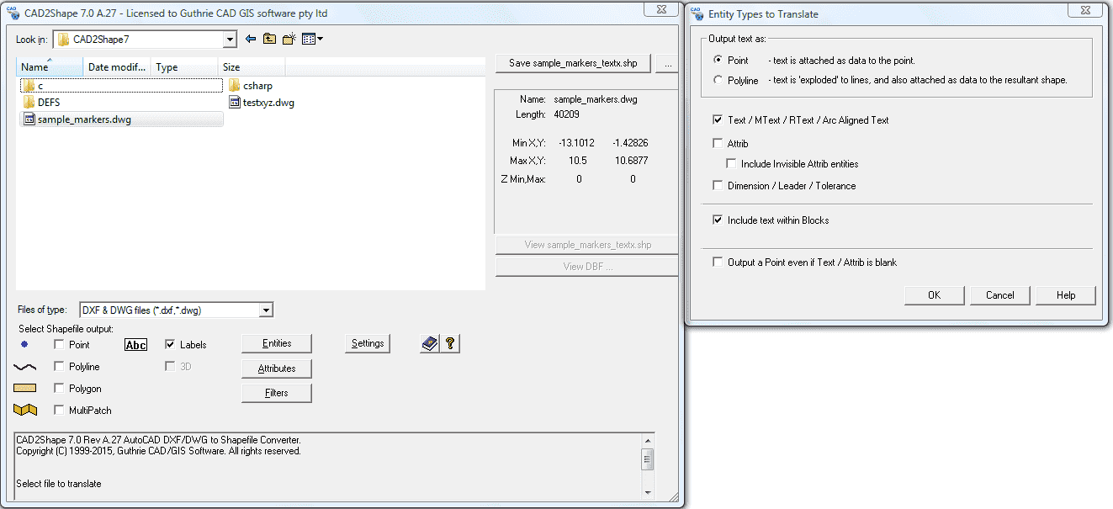The height and width of the screenshot is (509, 1113).
Task: Open the Look in folder dropdown
Action: tap(230, 40)
